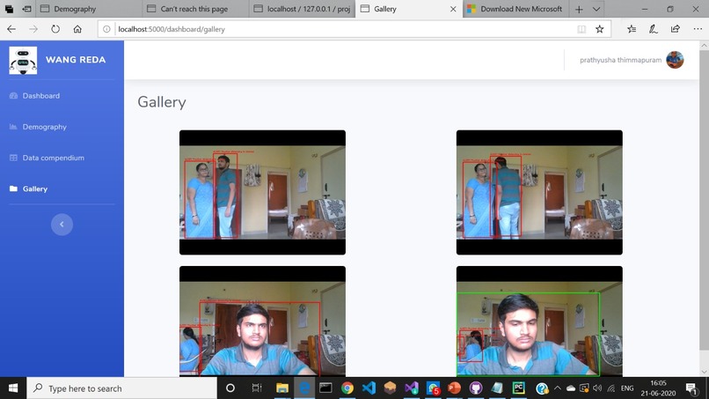
Task: Open PyCharm from the taskbar
Action: coord(519,388)
